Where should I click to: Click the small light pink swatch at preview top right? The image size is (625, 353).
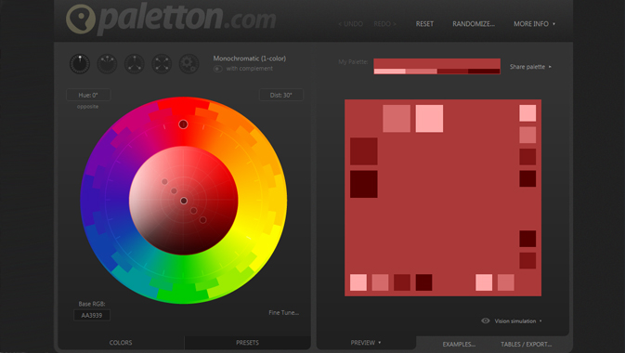point(527,113)
